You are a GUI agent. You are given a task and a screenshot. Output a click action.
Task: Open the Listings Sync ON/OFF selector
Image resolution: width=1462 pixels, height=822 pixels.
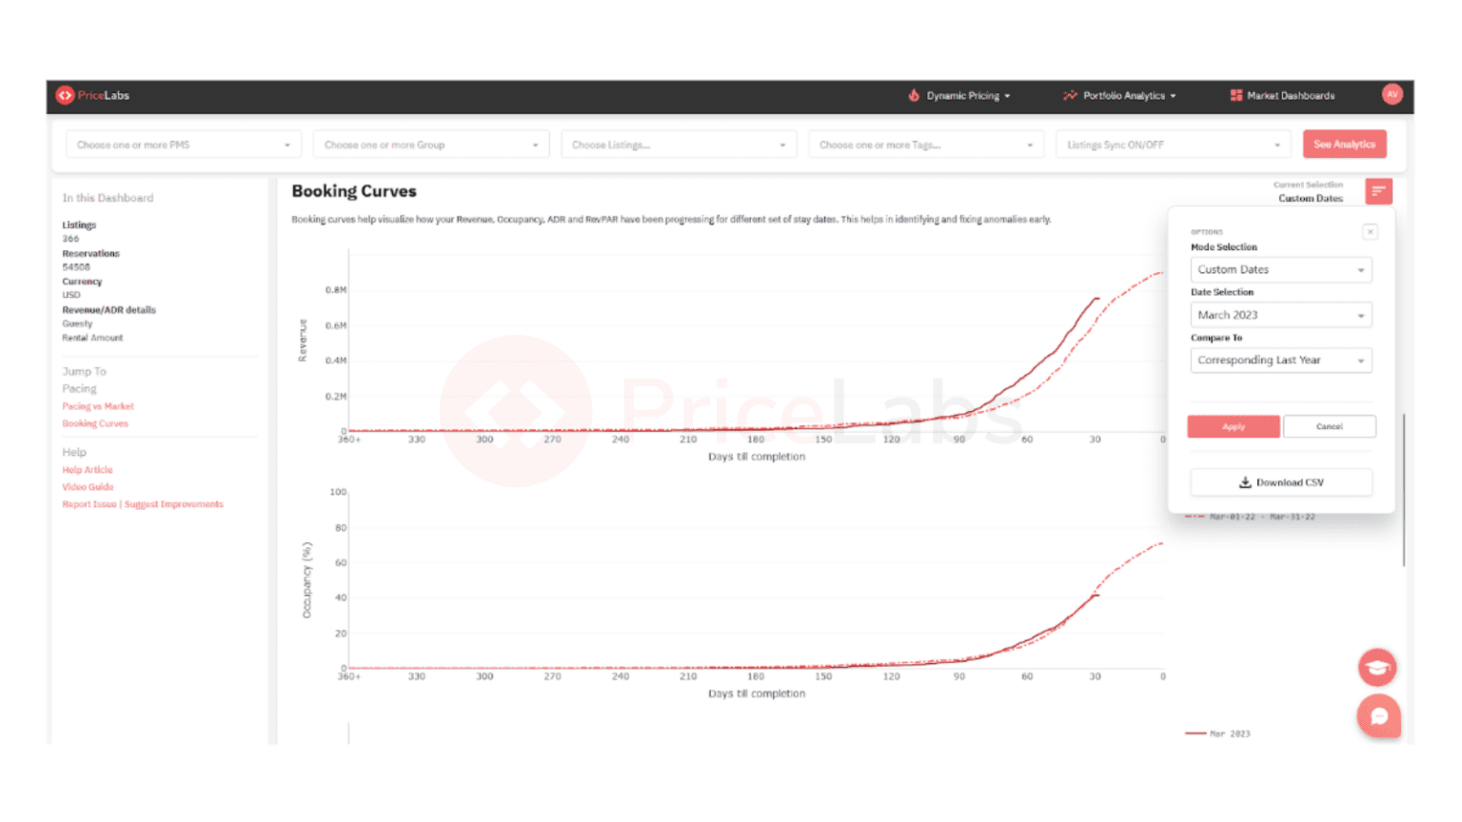tap(1172, 144)
